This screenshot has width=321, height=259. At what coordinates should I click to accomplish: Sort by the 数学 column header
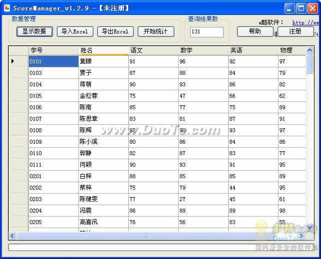point(203,50)
